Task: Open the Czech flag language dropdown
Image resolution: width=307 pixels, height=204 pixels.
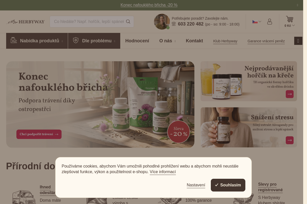Action: (x=257, y=22)
